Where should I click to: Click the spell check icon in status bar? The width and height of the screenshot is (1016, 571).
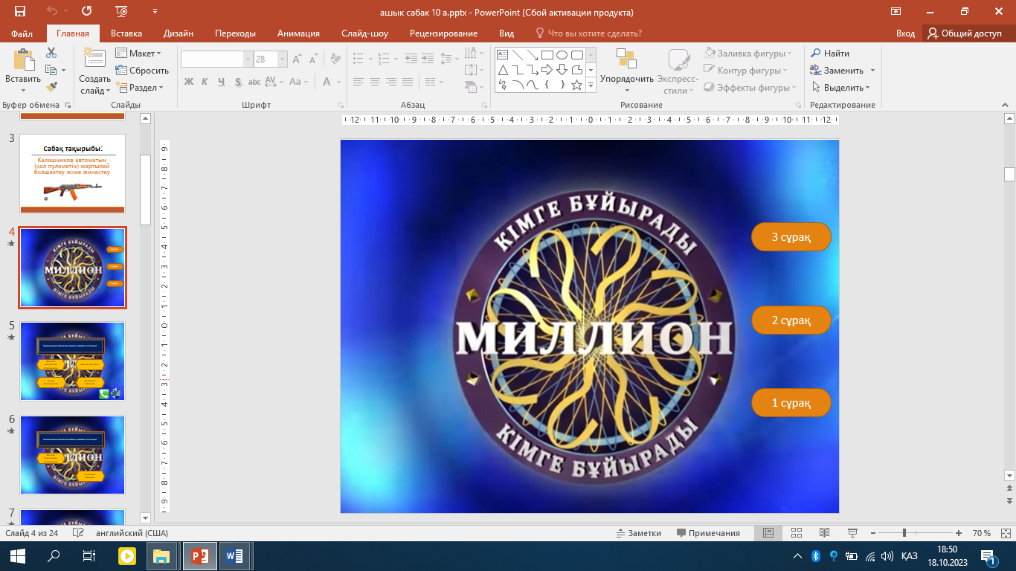coord(78,533)
